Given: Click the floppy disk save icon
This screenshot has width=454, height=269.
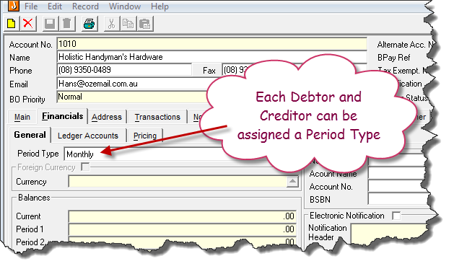Looking at the screenshot, I should pos(50,23).
